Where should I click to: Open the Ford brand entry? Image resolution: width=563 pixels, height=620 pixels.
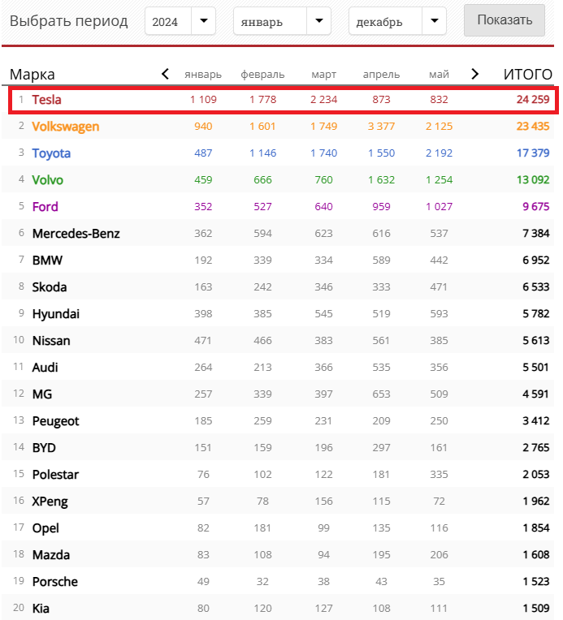point(45,207)
